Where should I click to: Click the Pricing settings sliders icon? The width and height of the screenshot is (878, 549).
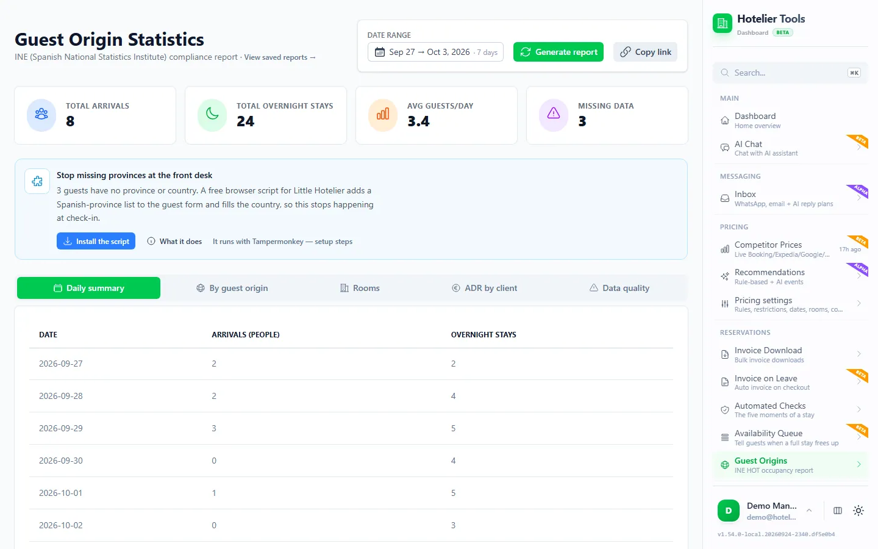pos(725,304)
